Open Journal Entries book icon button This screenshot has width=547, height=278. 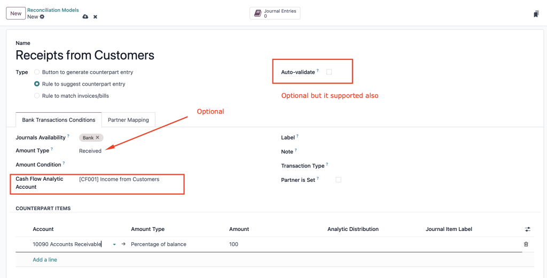point(275,13)
